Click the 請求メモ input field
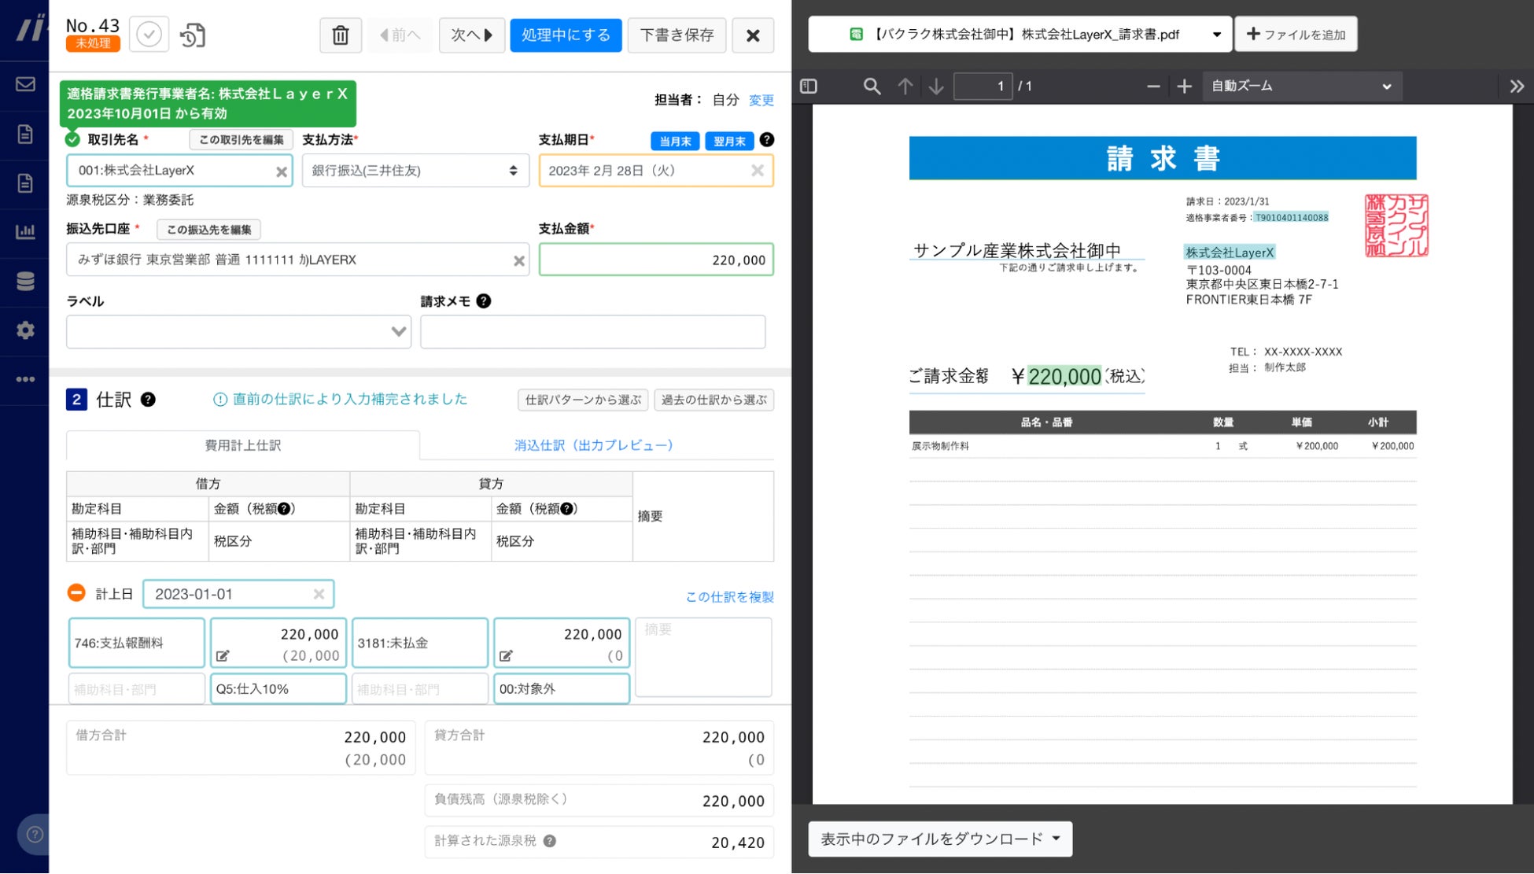The width and height of the screenshot is (1534, 874). click(x=592, y=332)
